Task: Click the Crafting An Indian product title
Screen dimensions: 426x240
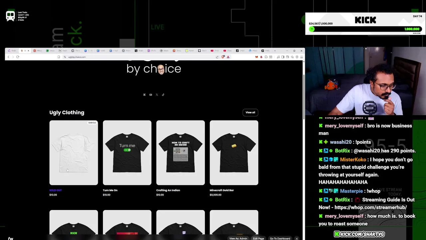Action: pyautogui.click(x=168, y=190)
